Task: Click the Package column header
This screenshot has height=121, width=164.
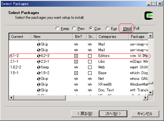Action: click(138, 37)
